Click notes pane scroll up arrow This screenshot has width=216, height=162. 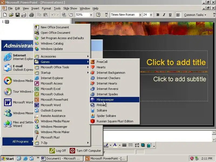point(214,133)
